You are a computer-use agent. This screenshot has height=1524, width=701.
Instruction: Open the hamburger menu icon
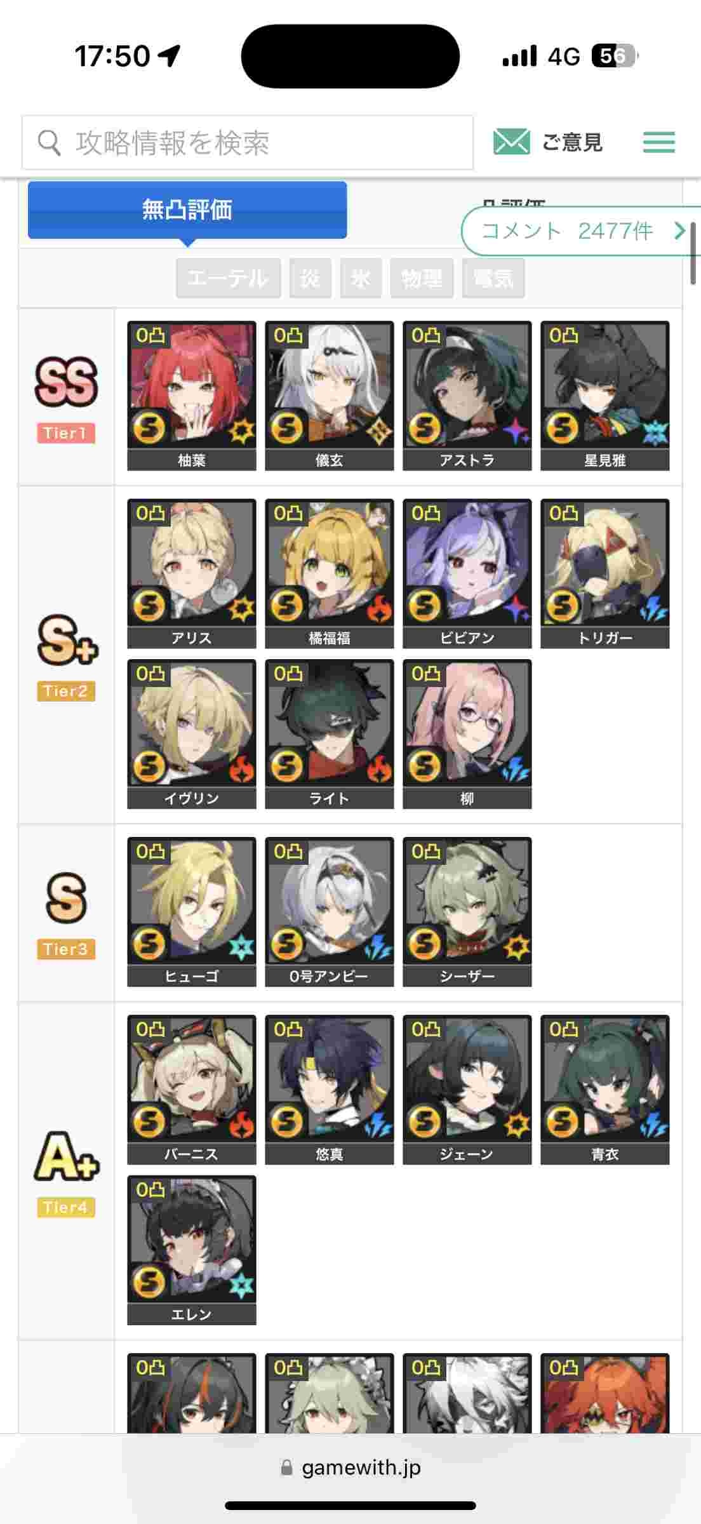(658, 142)
